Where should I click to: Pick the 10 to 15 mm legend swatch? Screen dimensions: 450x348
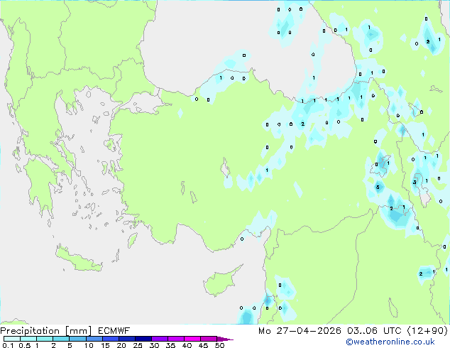pyautogui.click(x=94, y=339)
